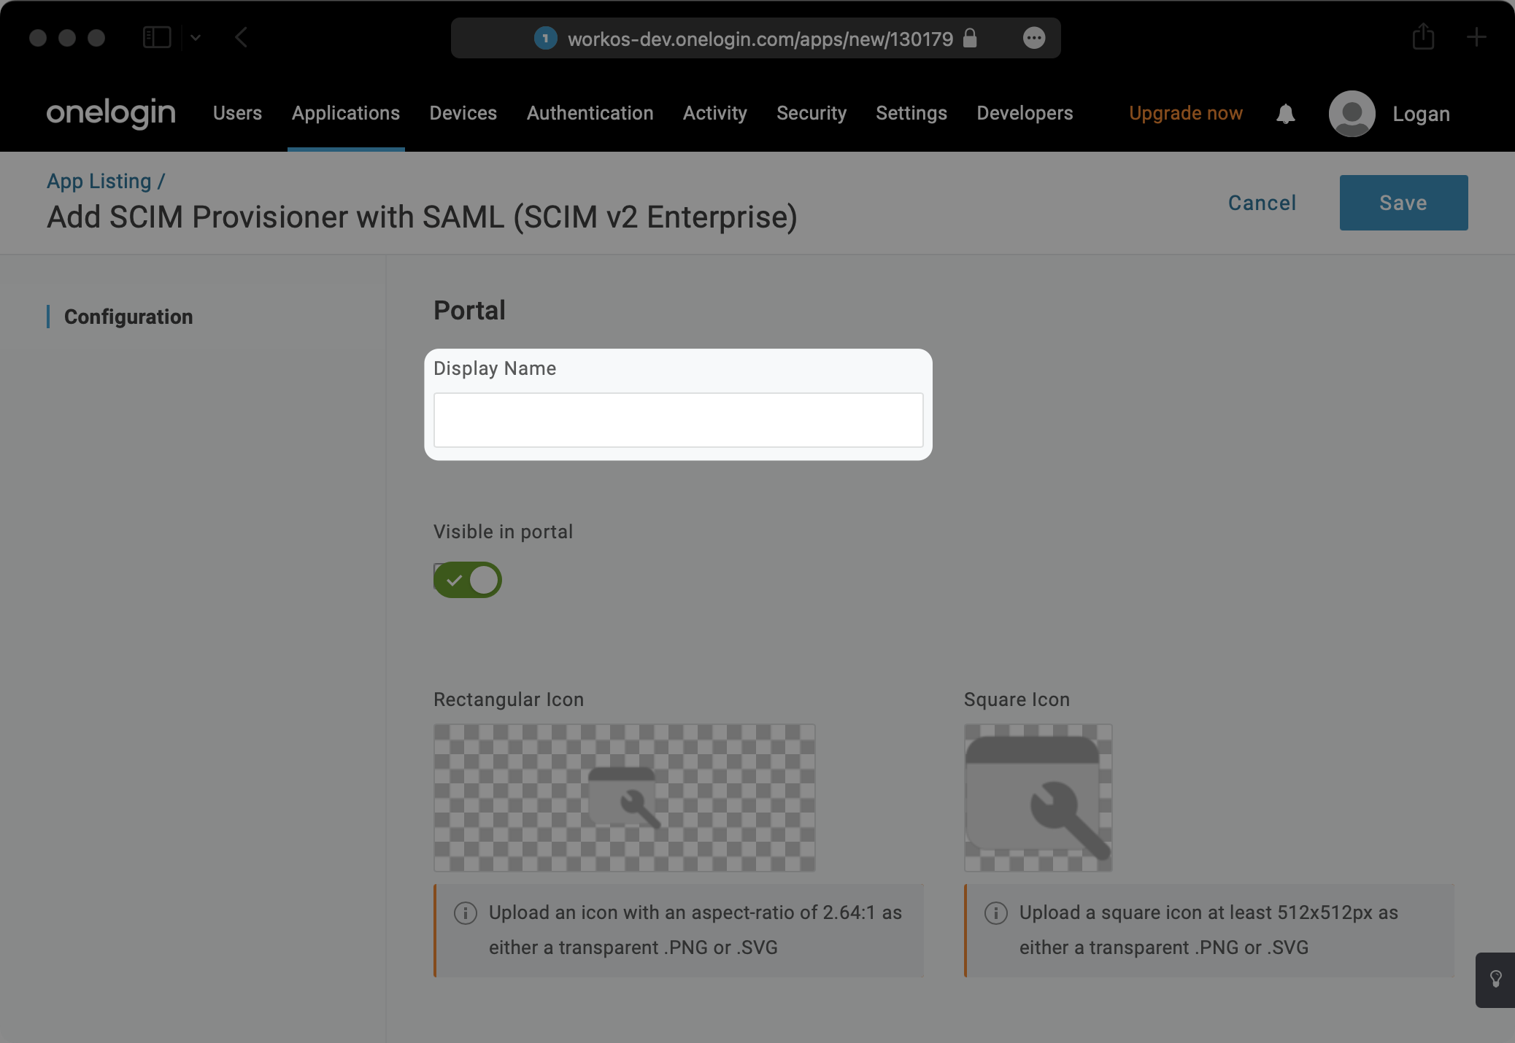The height and width of the screenshot is (1043, 1515).
Task: Open the notifications bell
Action: [x=1286, y=114]
